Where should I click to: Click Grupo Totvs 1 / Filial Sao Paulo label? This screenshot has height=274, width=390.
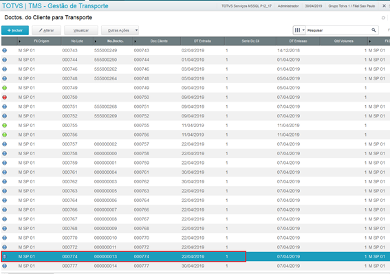tap(351, 6)
